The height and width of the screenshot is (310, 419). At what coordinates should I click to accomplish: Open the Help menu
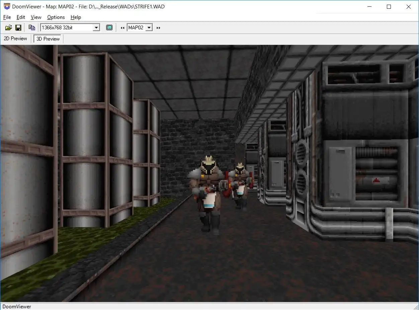(x=76, y=17)
